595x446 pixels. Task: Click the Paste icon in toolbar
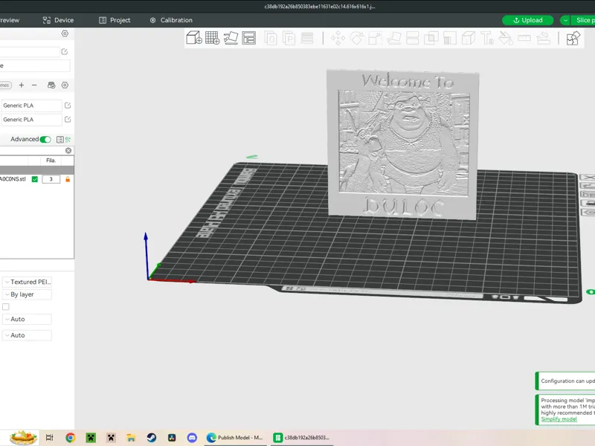click(289, 39)
